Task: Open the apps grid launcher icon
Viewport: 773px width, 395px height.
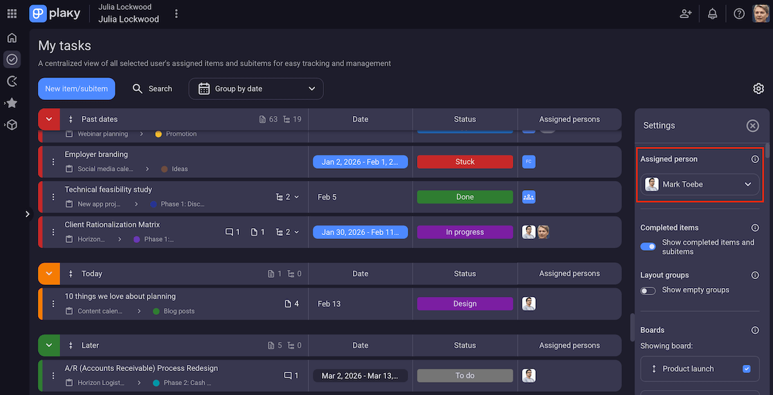Action: coord(12,14)
